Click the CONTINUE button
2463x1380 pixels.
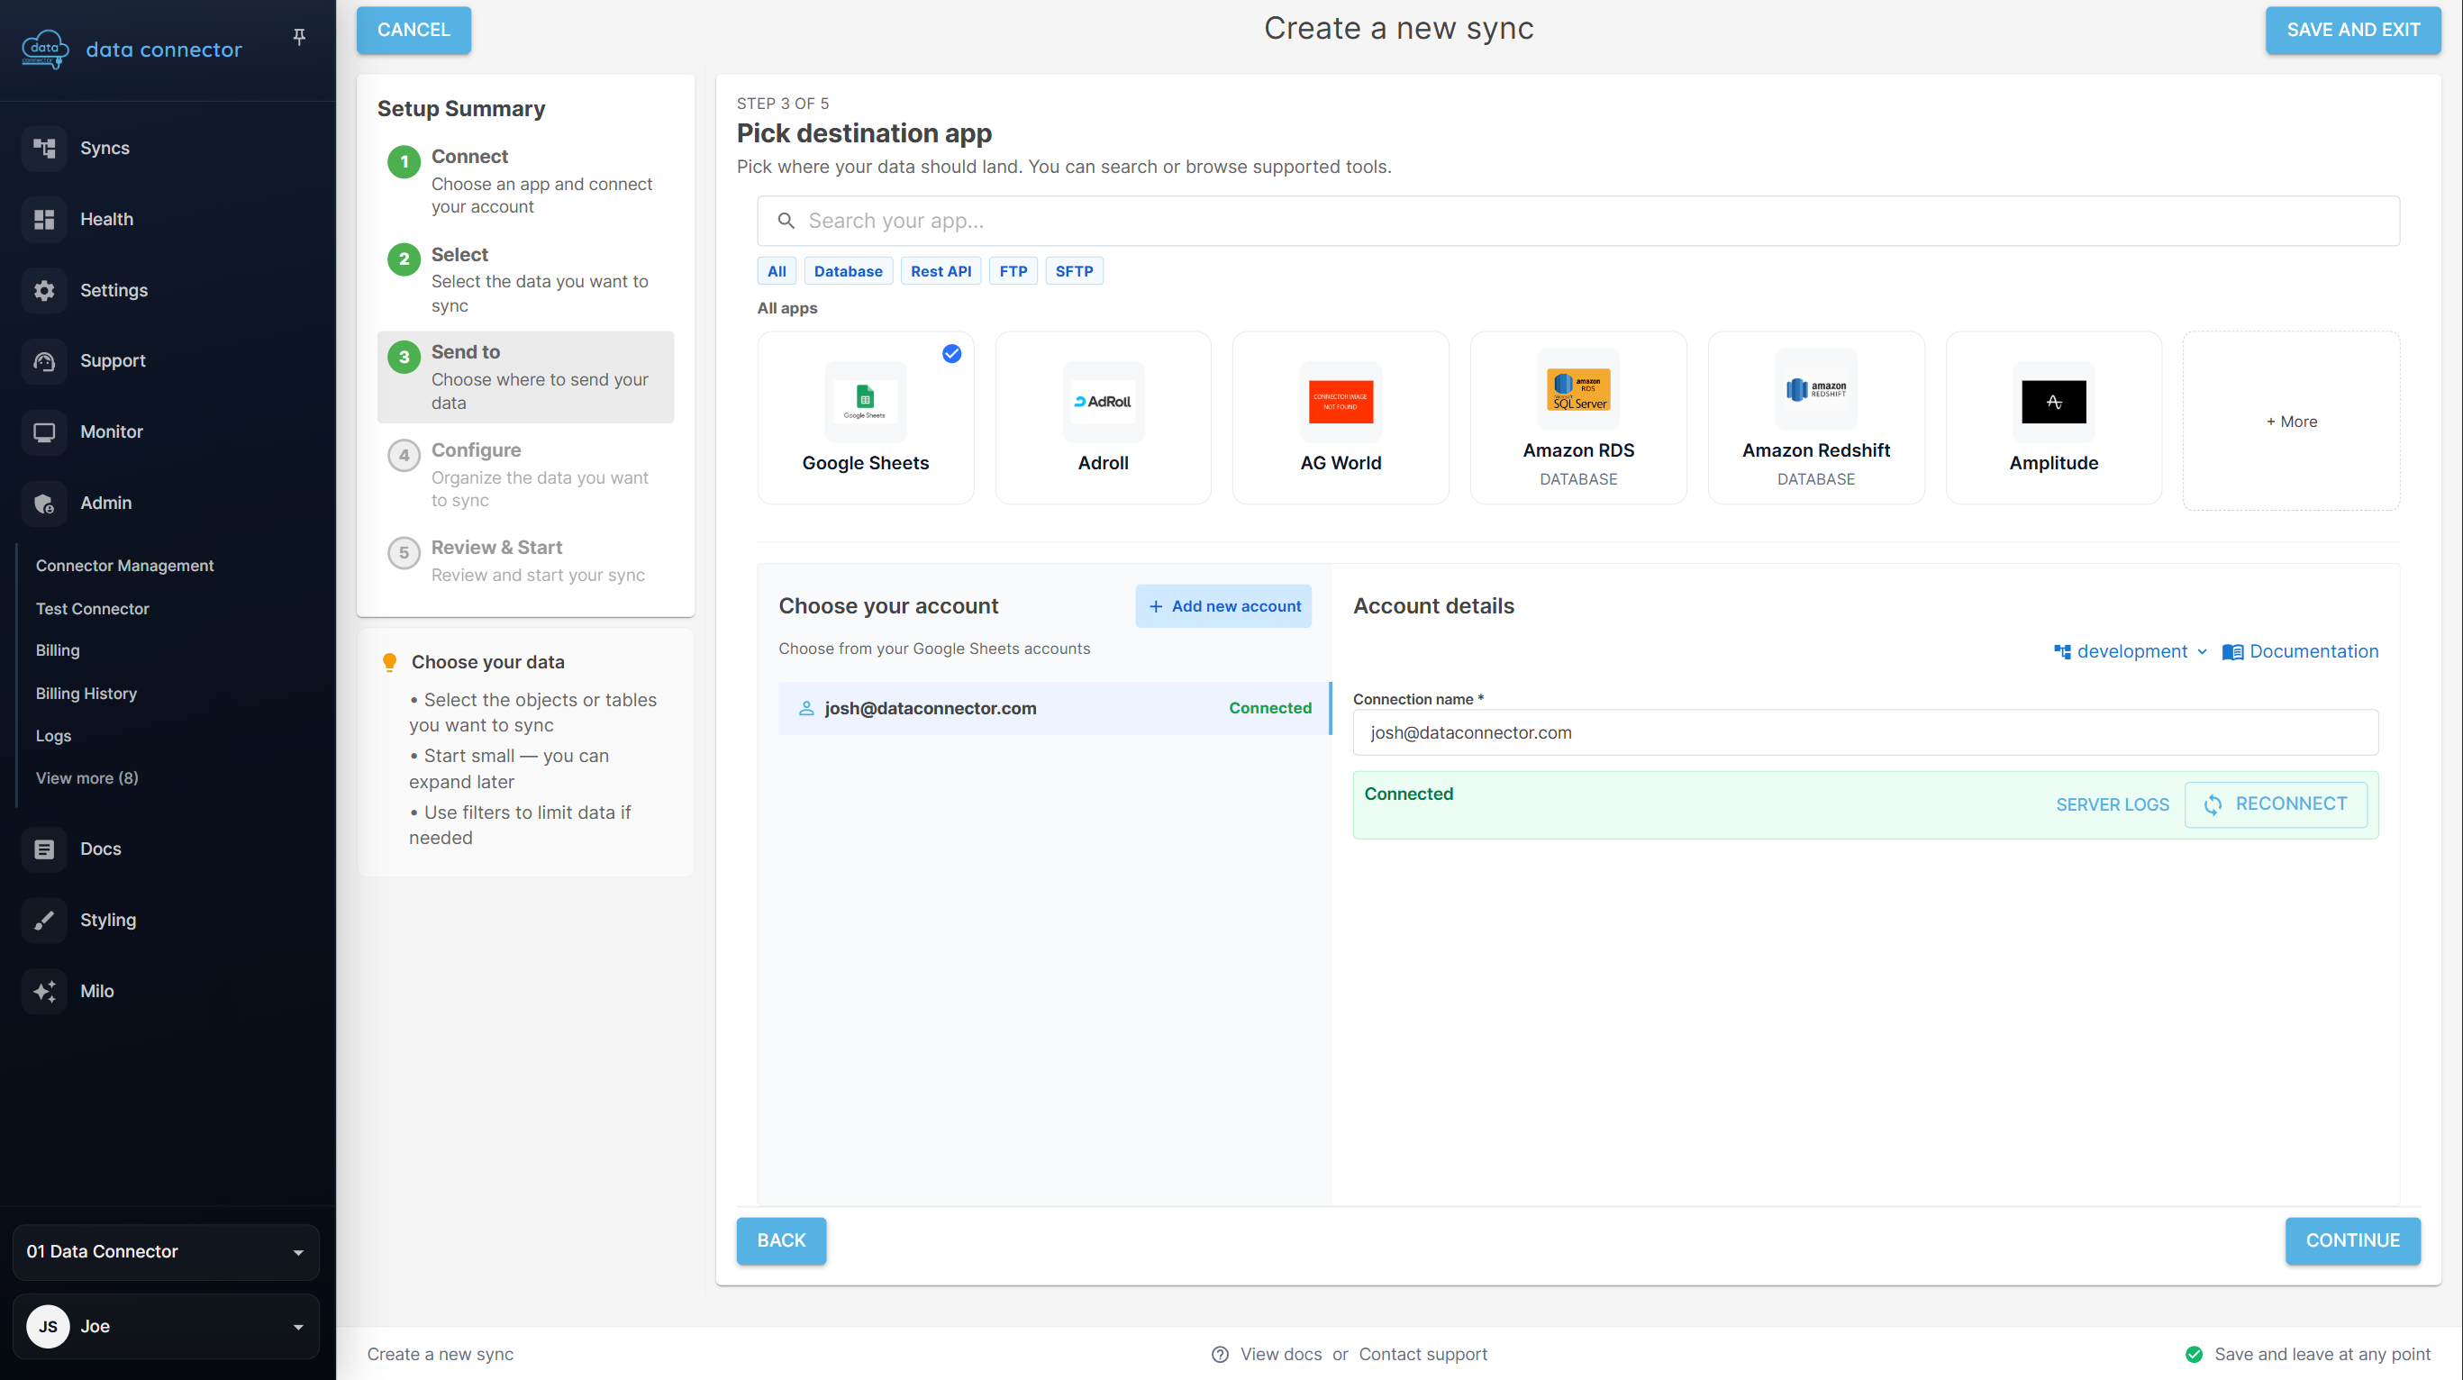(x=2352, y=1240)
